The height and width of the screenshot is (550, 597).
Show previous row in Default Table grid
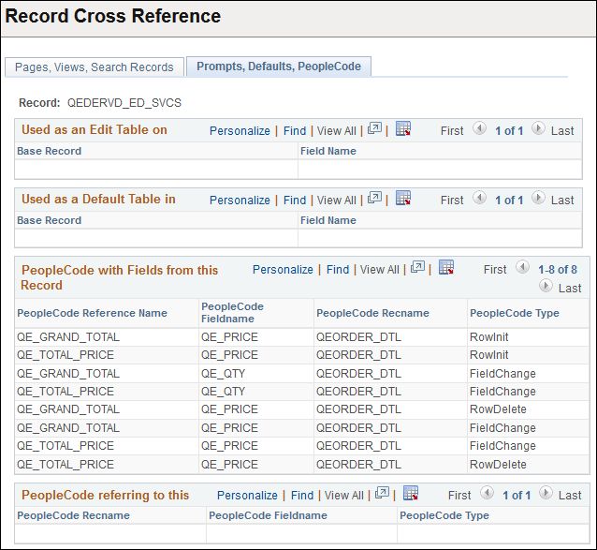pos(480,199)
